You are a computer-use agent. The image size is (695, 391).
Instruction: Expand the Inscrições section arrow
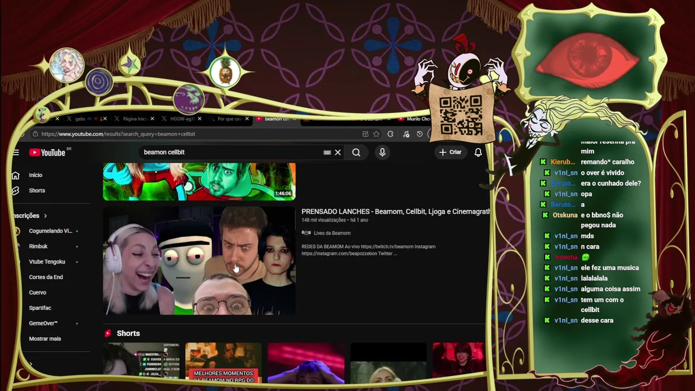point(45,216)
